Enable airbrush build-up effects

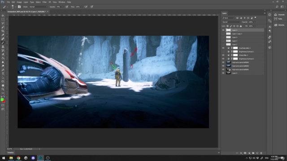pos(86,7)
